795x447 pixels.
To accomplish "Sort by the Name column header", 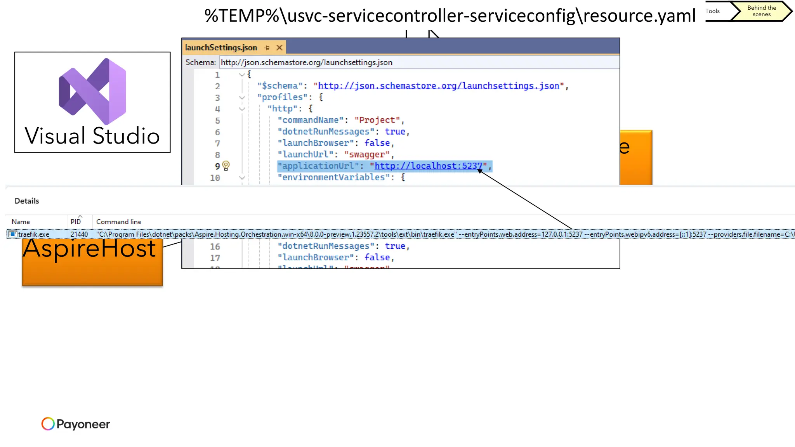I will click(21, 222).
